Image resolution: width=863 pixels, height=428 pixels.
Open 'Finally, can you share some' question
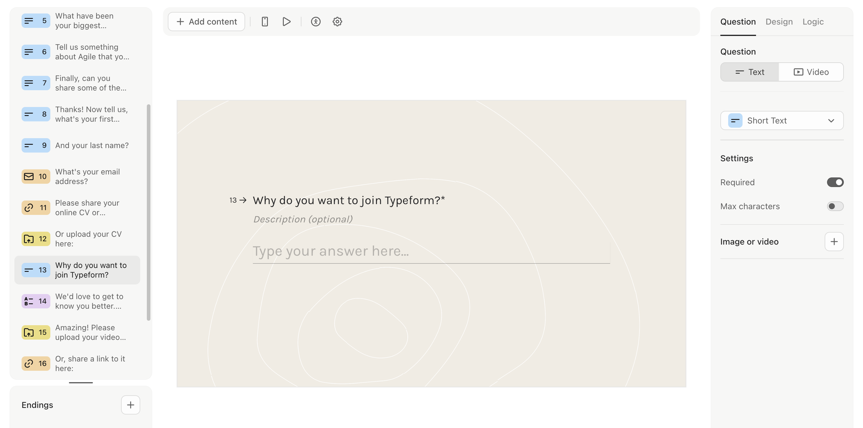pyautogui.click(x=91, y=83)
